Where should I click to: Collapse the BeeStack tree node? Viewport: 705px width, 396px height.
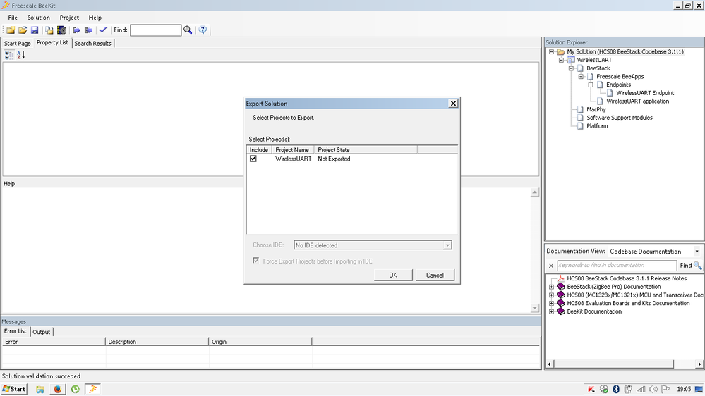(571, 68)
